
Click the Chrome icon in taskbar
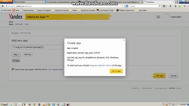(x=35, y=105)
